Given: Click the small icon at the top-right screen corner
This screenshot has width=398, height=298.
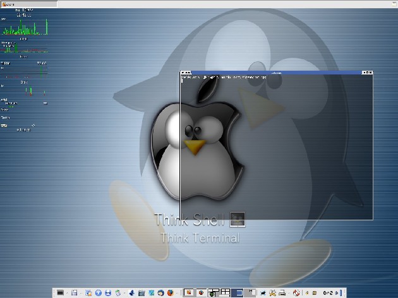Looking at the screenshot, I should [x=394, y=4].
